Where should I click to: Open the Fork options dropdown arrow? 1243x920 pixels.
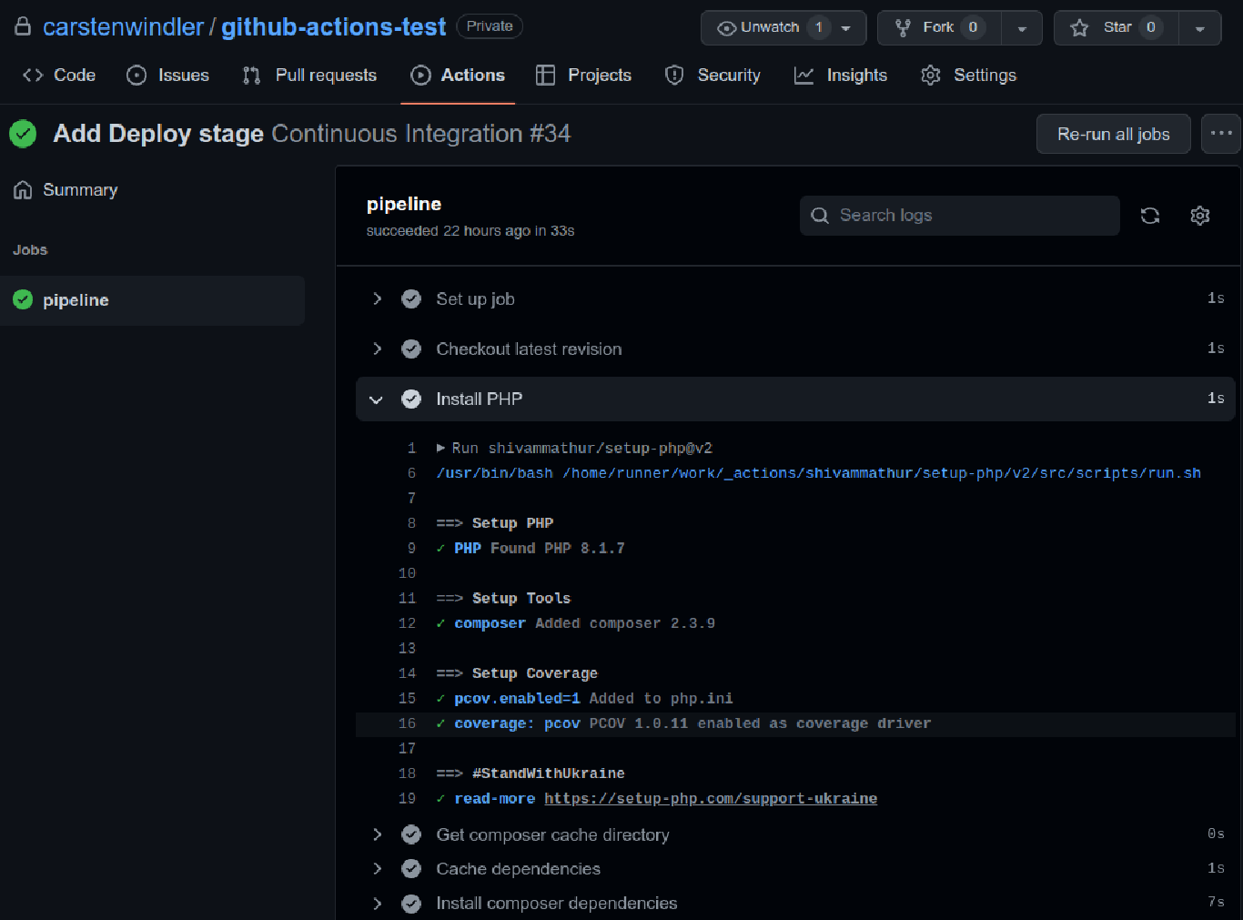pos(1022,28)
